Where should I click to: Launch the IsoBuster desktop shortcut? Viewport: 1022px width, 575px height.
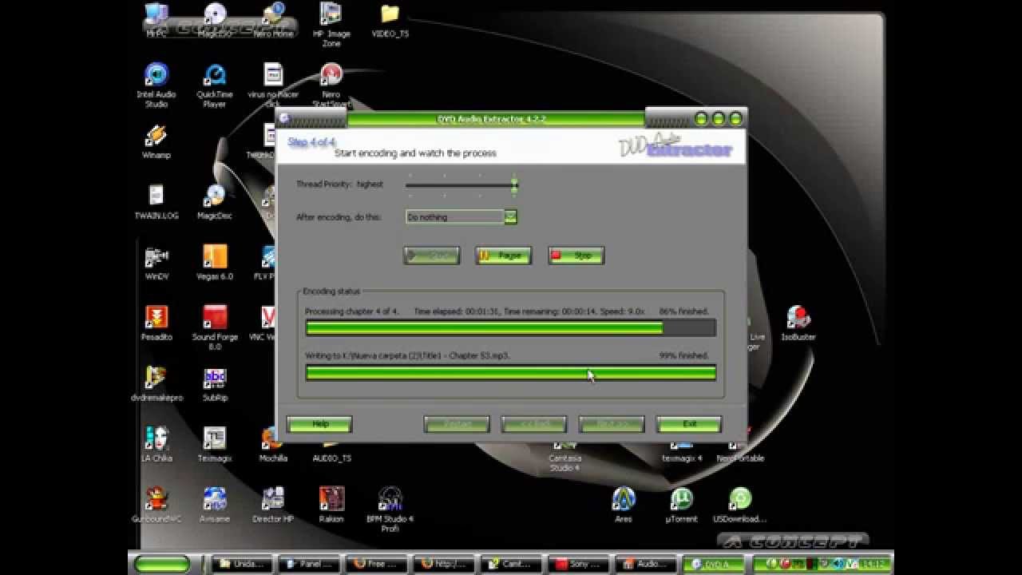798,323
